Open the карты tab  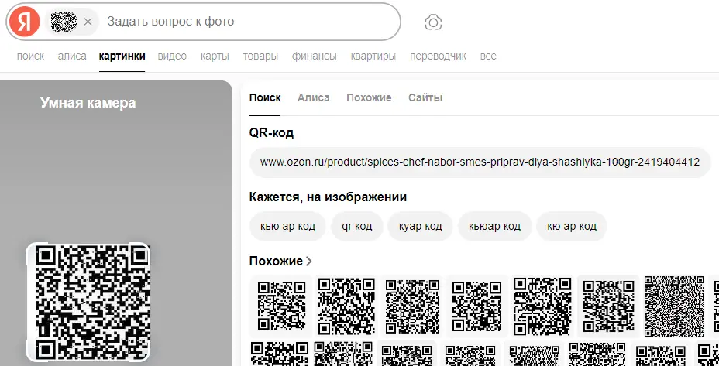(x=215, y=56)
